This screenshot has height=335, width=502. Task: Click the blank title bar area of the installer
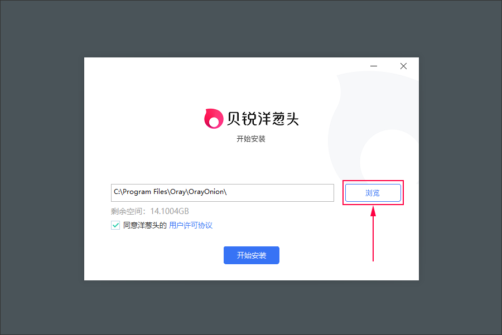click(x=224, y=66)
